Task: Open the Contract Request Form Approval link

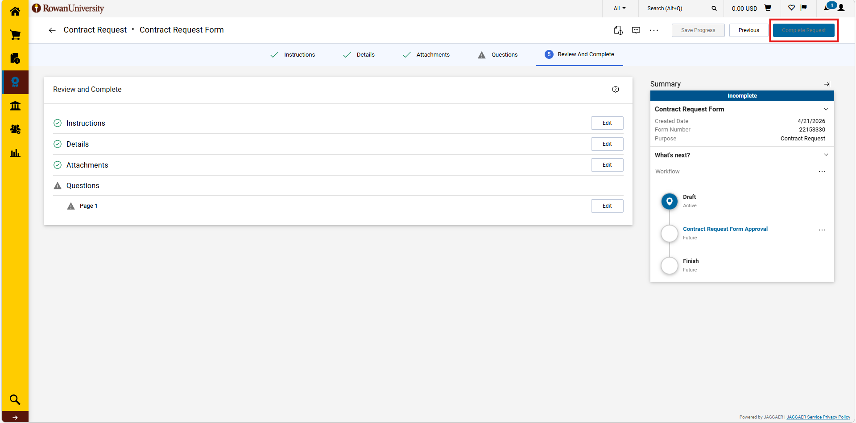Action: click(725, 229)
